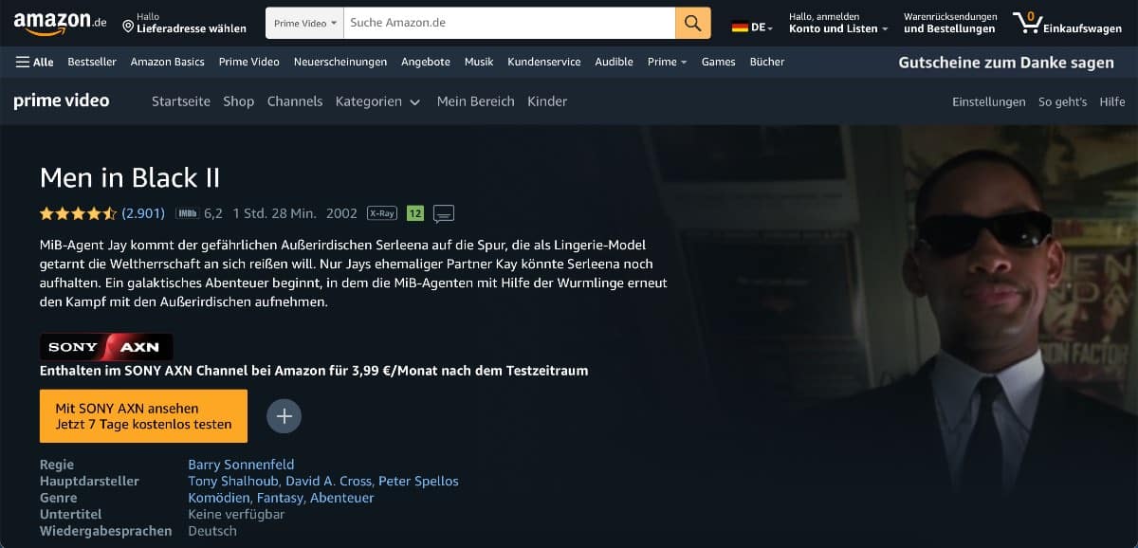Open the Prime Video search category dropdown
This screenshot has width=1138, height=548.
click(x=304, y=23)
